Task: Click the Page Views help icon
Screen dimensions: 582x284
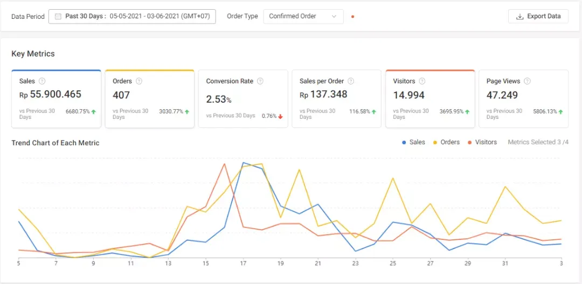Action: (527, 81)
